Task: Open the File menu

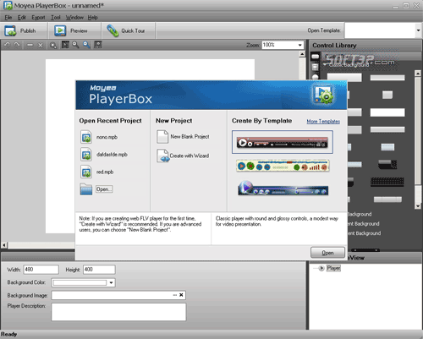Action: click(8, 18)
